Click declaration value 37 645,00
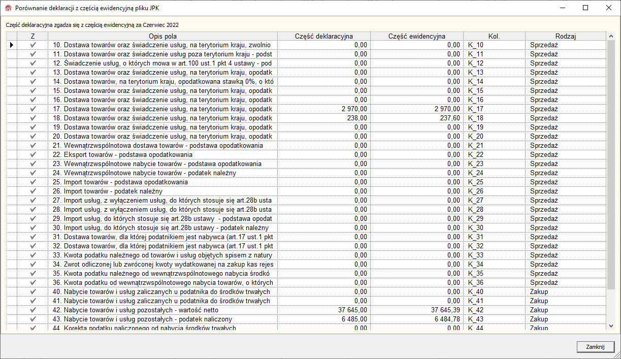The height and width of the screenshot is (359, 621). point(324,310)
